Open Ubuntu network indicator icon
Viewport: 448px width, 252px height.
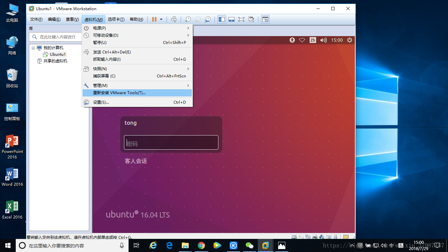point(302,40)
